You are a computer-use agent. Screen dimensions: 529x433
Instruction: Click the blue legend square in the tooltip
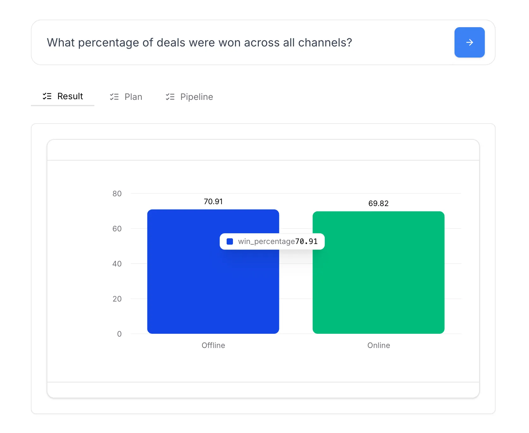(230, 241)
